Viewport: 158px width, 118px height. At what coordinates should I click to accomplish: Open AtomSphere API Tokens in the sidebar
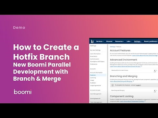point(97,62)
